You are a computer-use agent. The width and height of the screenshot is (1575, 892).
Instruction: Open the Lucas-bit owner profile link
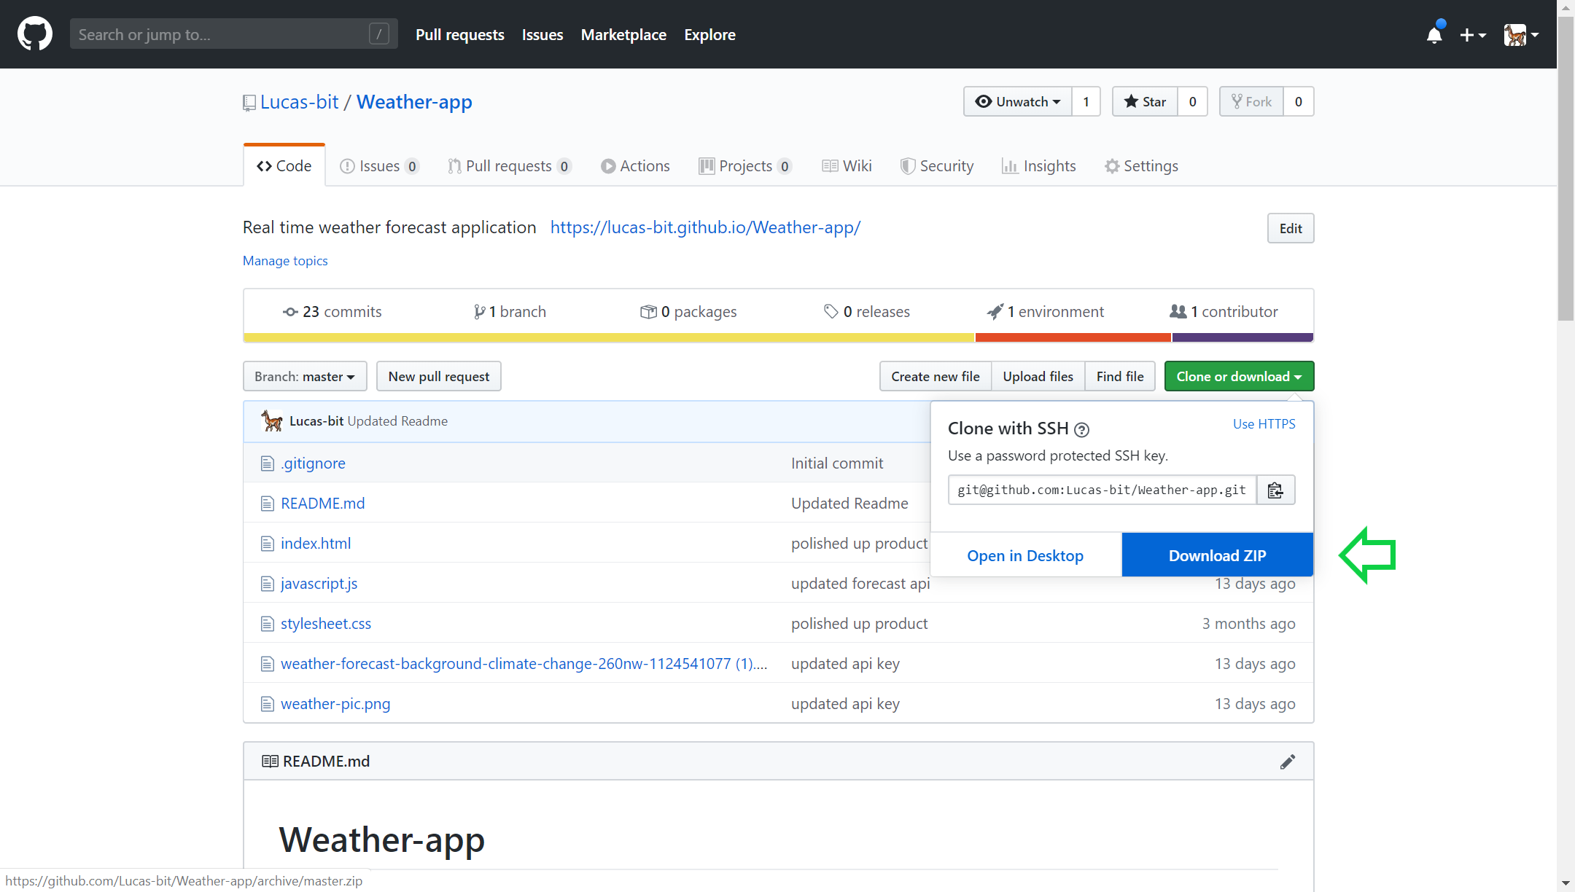click(x=299, y=102)
